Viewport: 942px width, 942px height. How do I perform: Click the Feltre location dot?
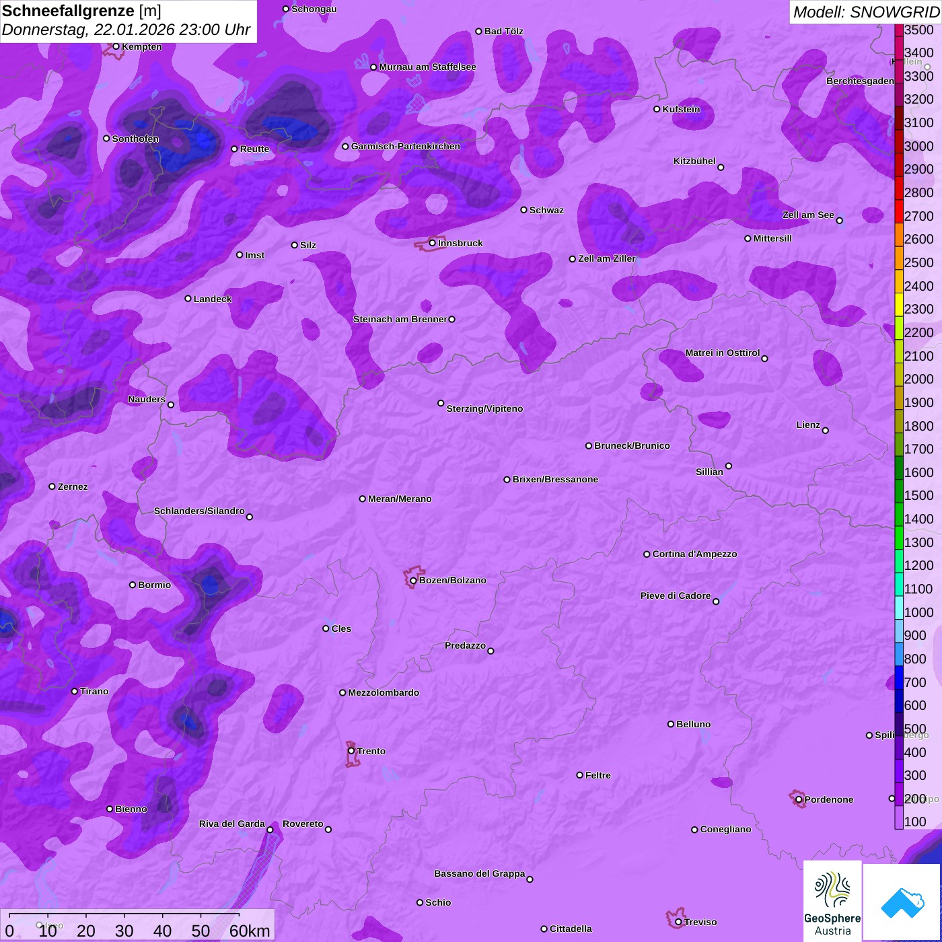(x=580, y=775)
